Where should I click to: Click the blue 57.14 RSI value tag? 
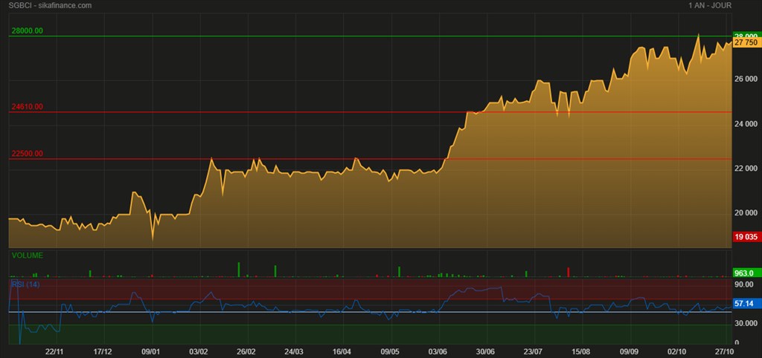coord(745,304)
